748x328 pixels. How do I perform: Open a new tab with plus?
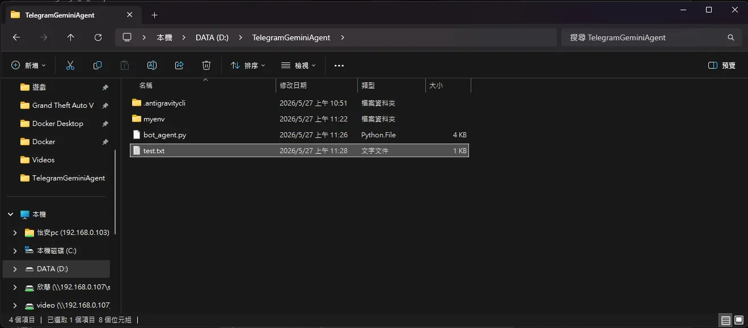point(154,15)
